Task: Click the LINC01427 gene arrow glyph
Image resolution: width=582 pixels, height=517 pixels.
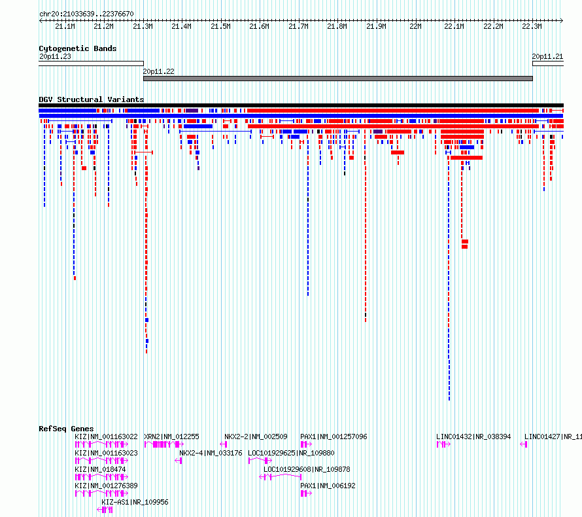Action: click(523, 444)
